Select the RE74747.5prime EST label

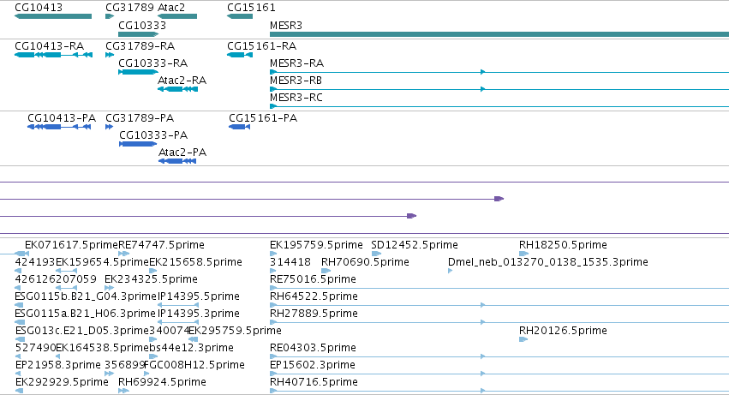(161, 245)
